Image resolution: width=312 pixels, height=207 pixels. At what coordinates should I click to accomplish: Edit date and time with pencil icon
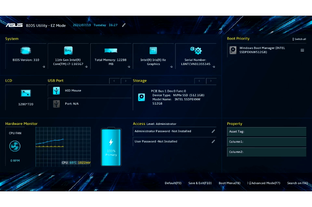pyautogui.click(x=124, y=25)
